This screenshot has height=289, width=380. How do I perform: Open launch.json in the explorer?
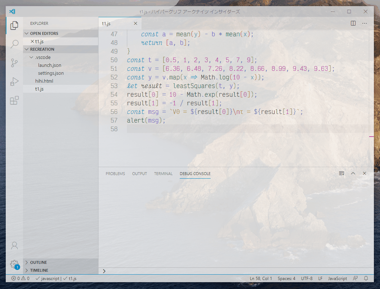(61, 65)
